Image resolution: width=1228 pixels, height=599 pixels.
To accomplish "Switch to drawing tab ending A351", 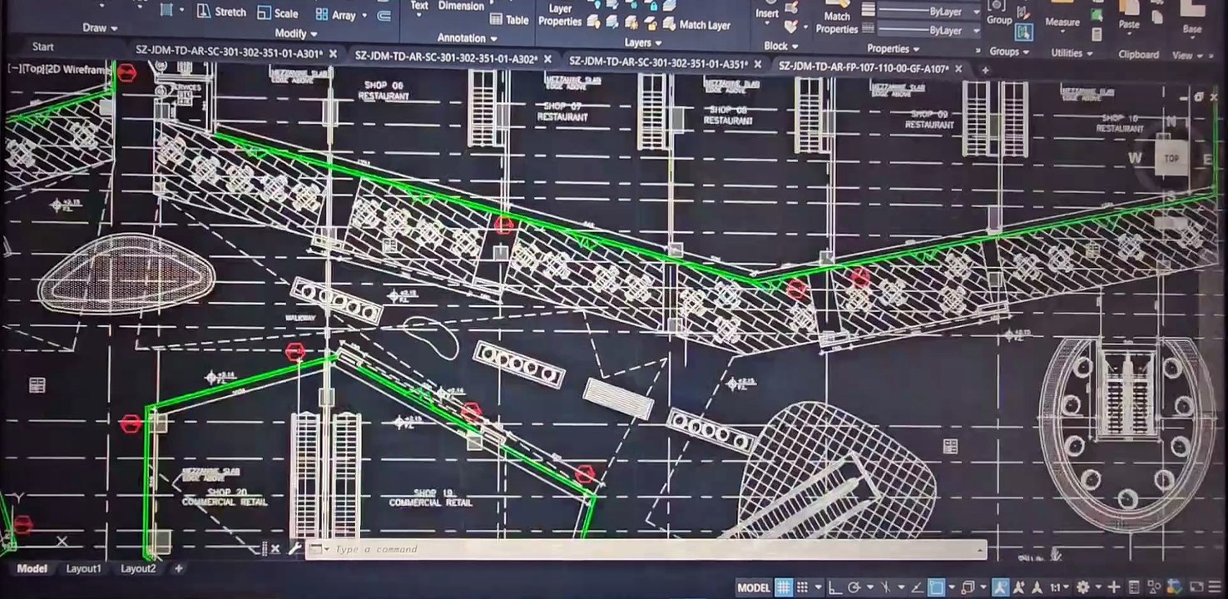I will [658, 62].
